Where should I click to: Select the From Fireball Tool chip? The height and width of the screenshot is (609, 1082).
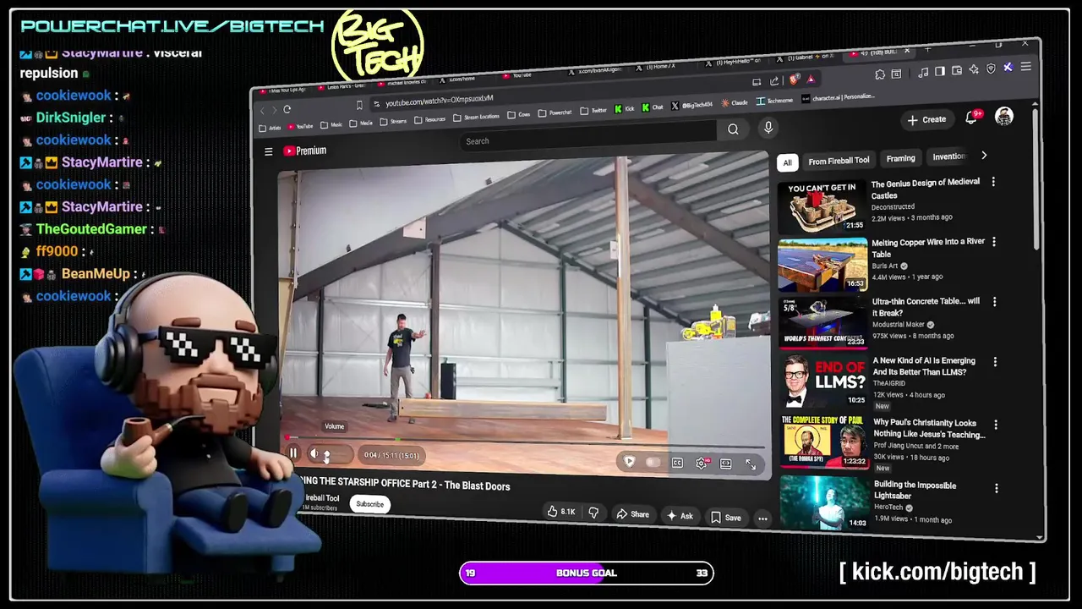tap(839, 161)
